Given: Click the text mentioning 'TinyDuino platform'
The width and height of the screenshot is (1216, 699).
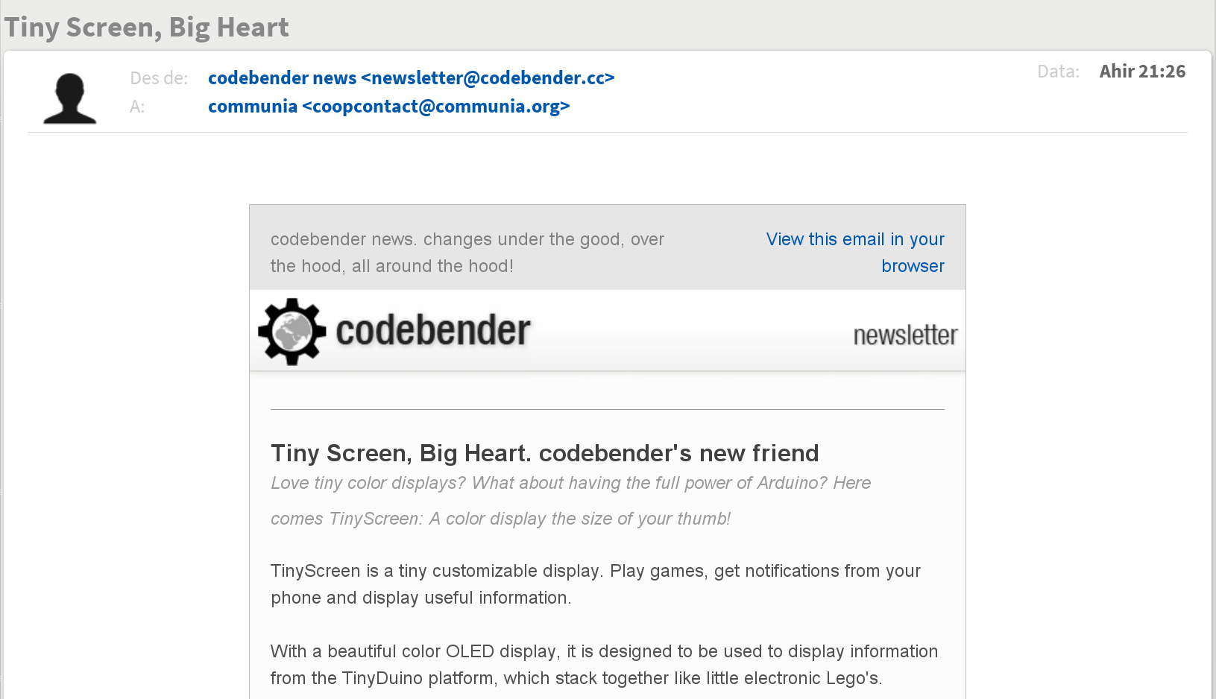Looking at the screenshot, I should (576, 678).
